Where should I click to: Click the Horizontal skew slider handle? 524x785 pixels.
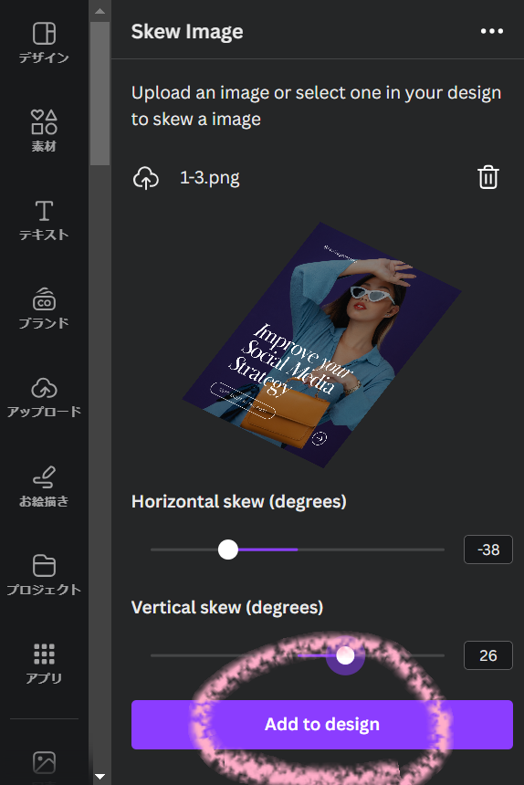(x=228, y=549)
